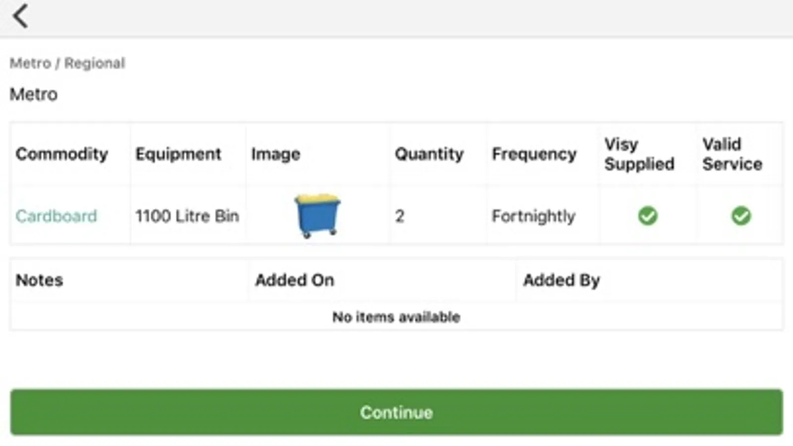The height and width of the screenshot is (446, 793).
Task: Select the Equipment column header
Action: (178, 154)
